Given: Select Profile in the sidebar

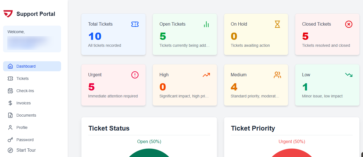Looking at the screenshot, I should tap(22, 127).
